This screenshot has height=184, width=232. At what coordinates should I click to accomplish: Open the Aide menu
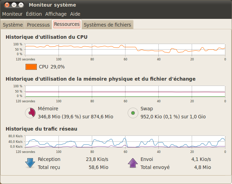[75, 14]
